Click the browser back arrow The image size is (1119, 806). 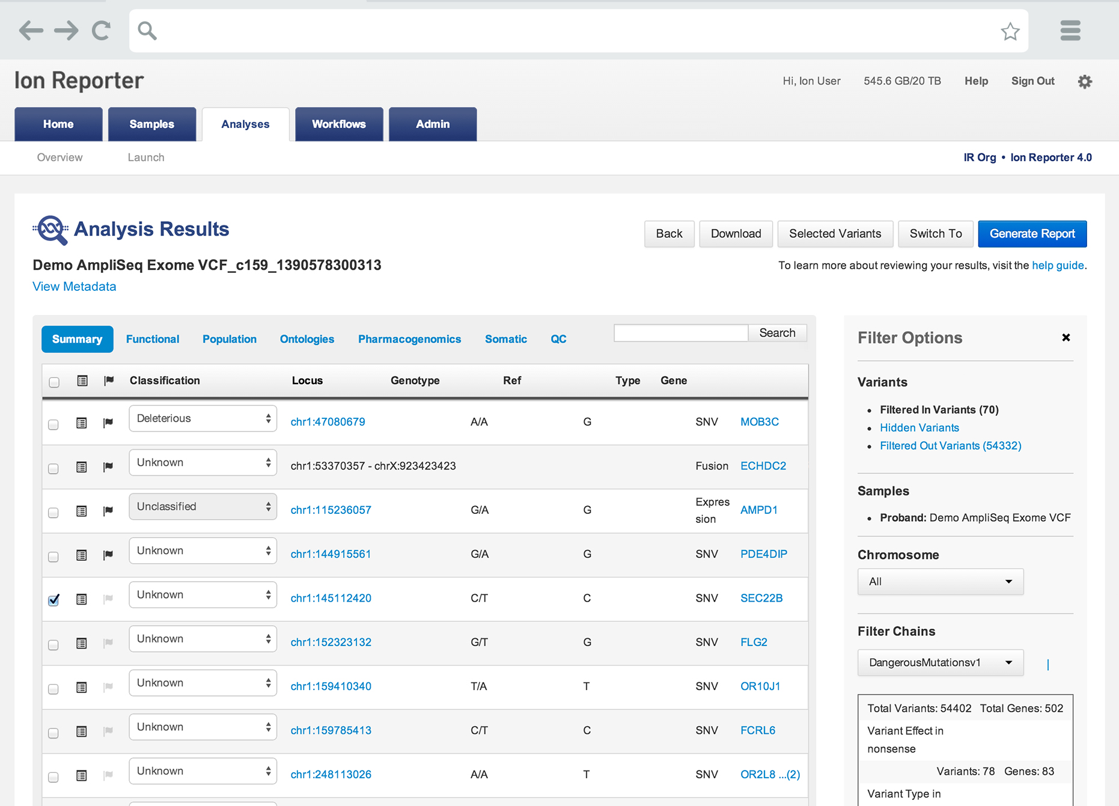click(31, 30)
